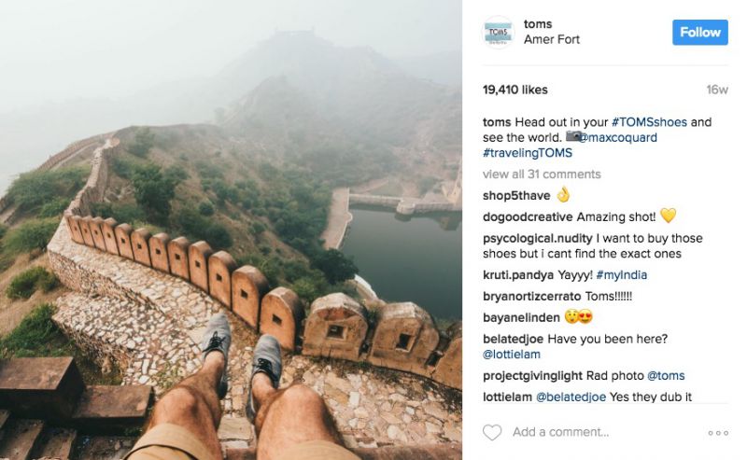
Task: Click the Amer Fort post photo
Action: (231, 230)
